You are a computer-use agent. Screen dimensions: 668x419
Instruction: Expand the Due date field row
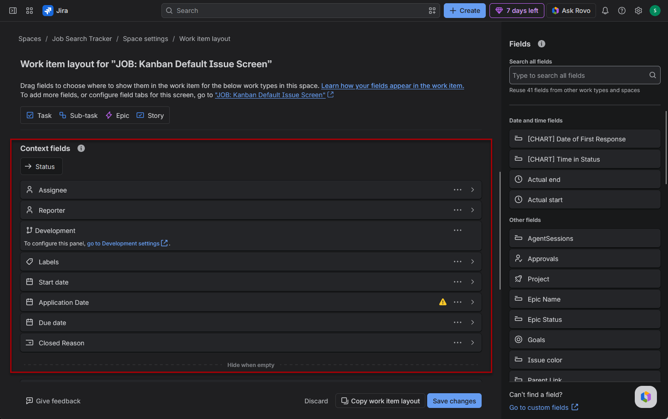(473, 322)
